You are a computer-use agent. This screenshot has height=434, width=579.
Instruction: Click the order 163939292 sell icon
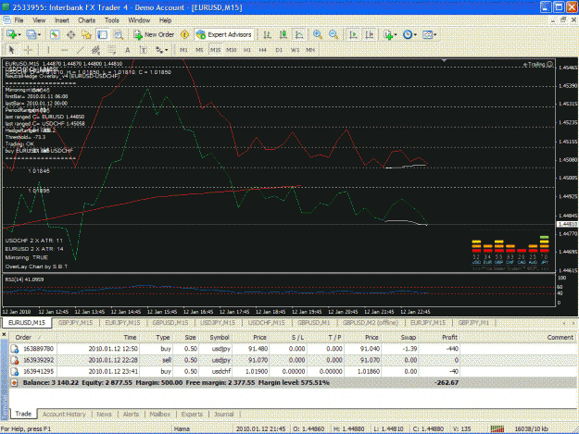pyautogui.click(x=15, y=360)
